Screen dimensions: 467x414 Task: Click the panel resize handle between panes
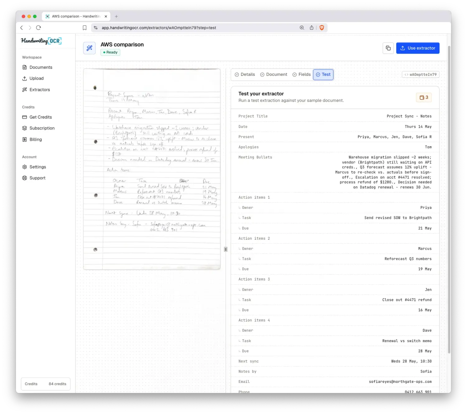pyautogui.click(x=226, y=249)
